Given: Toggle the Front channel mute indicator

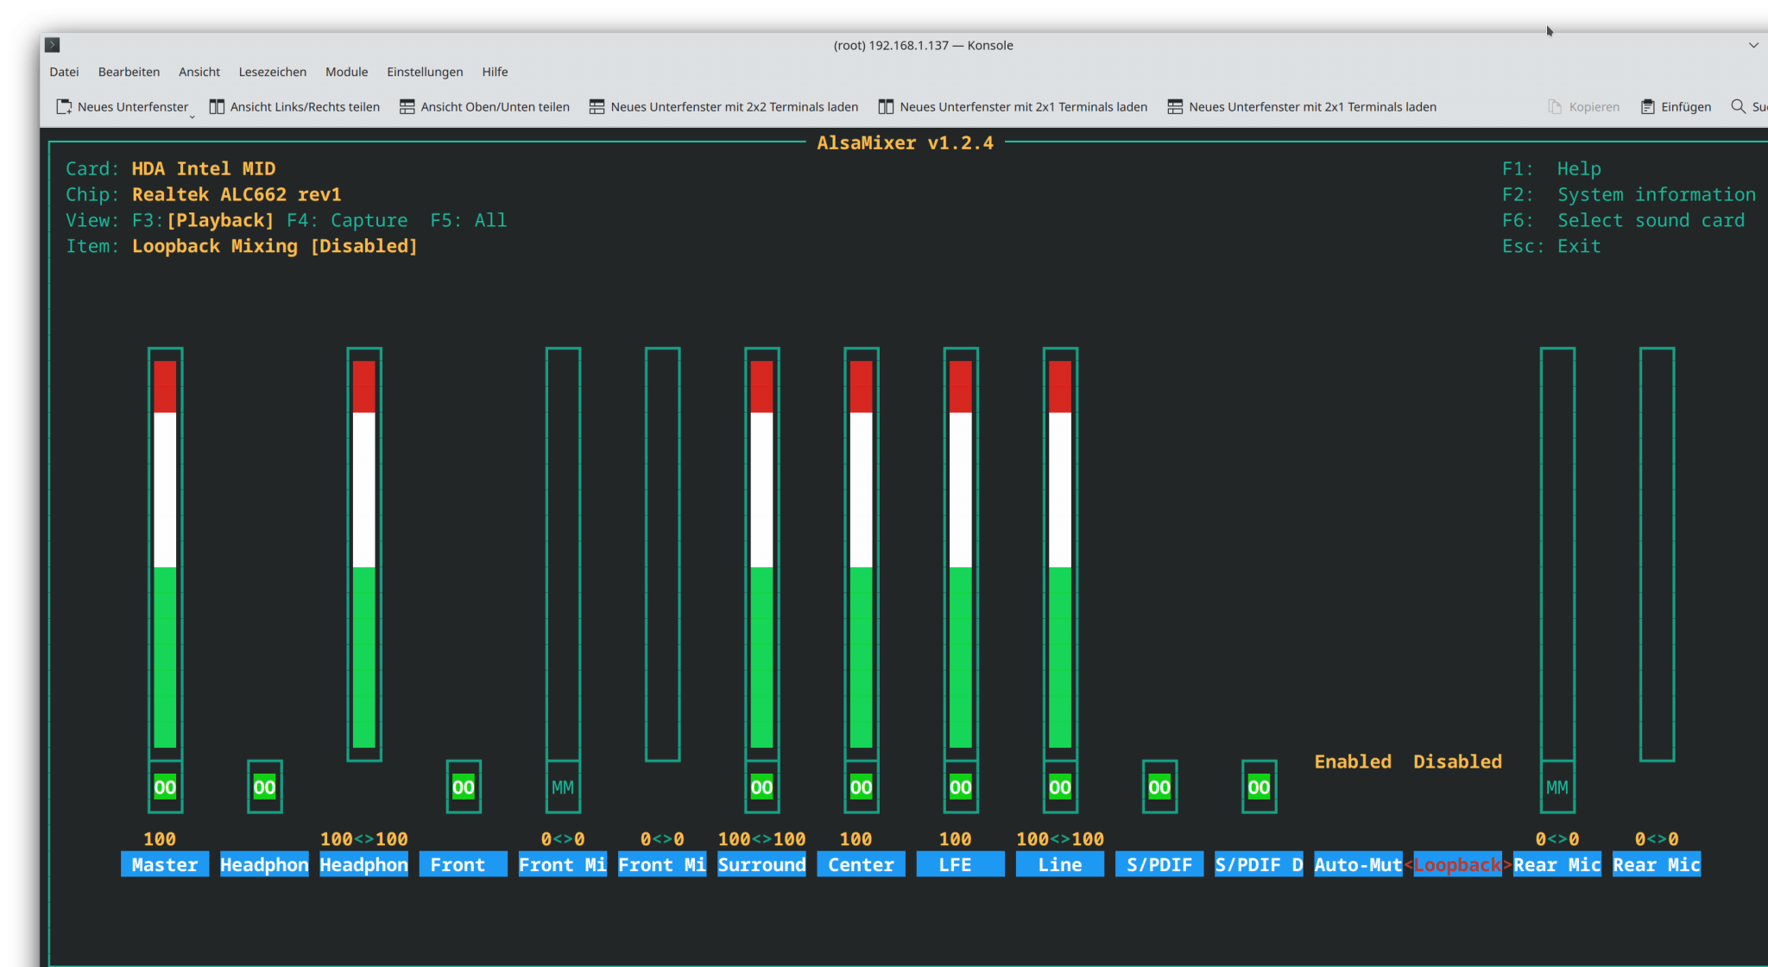Looking at the screenshot, I should (x=464, y=787).
